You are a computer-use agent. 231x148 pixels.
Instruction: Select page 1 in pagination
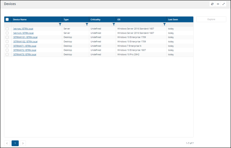pyautogui.click(x=15, y=143)
